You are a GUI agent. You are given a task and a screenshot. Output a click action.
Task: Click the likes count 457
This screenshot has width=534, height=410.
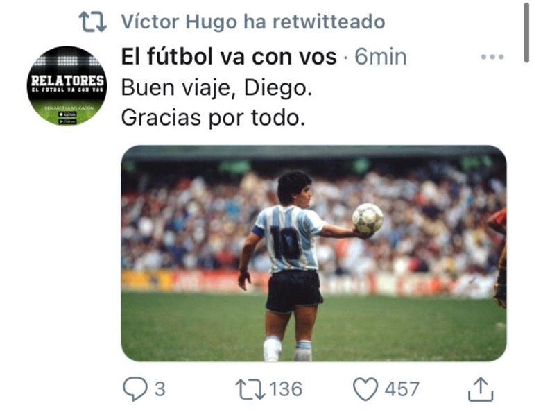402,389
